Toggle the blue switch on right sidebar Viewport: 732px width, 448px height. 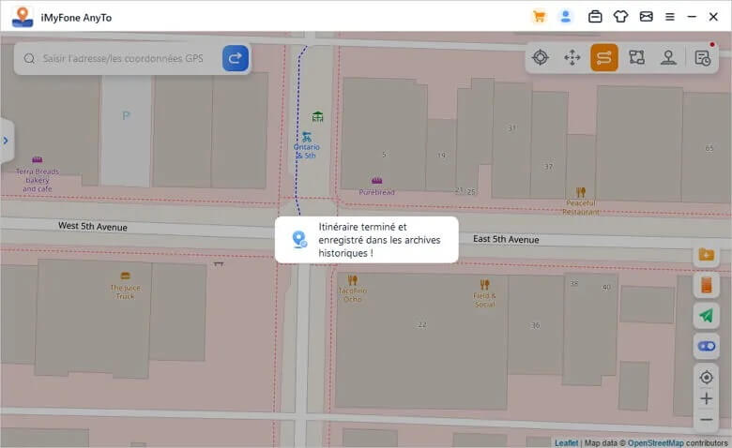pyautogui.click(x=707, y=346)
